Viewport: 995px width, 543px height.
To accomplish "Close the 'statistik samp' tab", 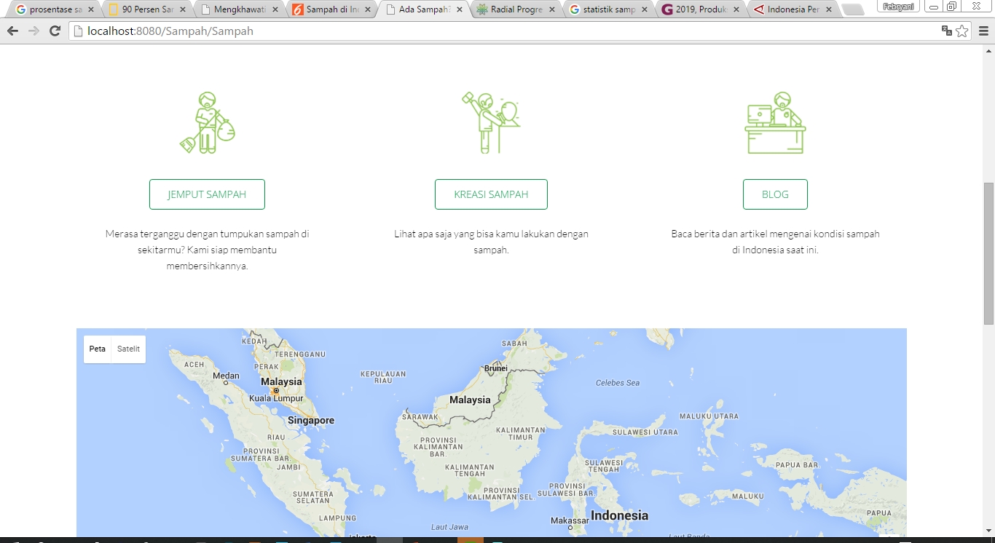I will (x=645, y=10).
